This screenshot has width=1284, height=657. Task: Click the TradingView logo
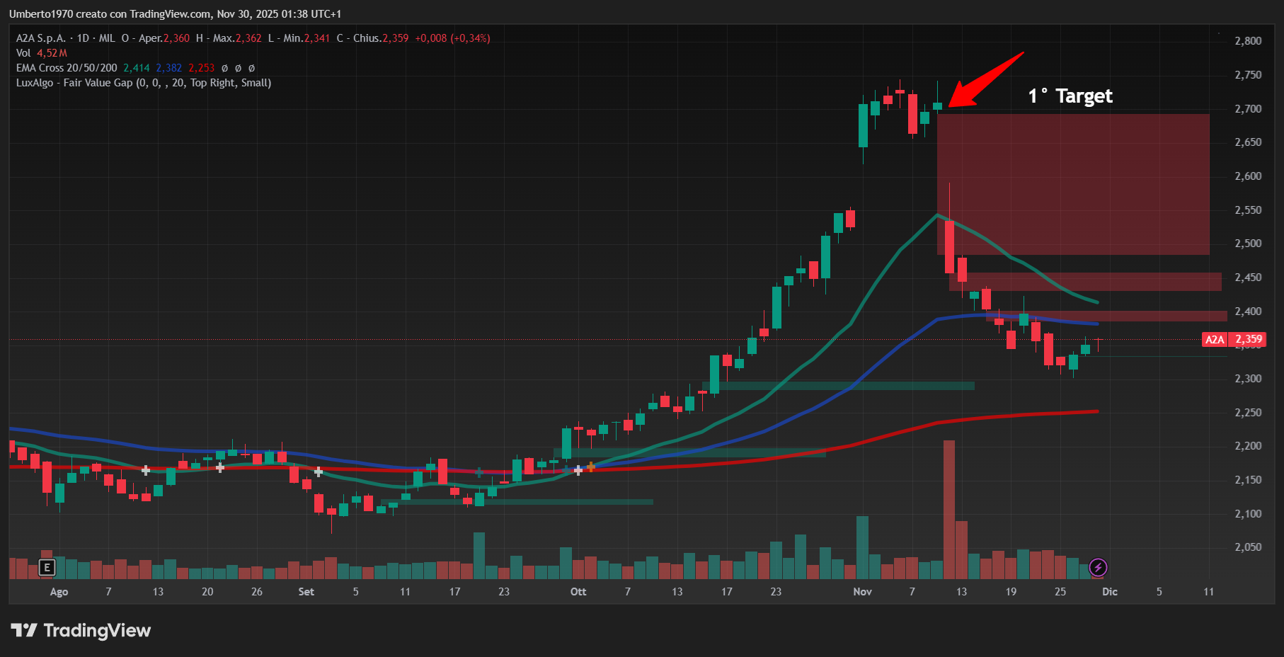coord(81,630)
